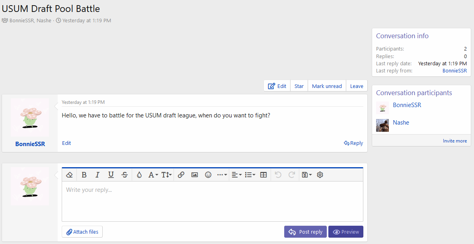Toggle italic text formatting
The height and width of the screenshot is (244, 474).
click(98, 175)
